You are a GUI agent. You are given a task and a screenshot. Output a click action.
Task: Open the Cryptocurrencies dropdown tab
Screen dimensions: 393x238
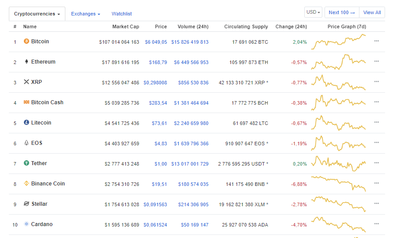(x=37, y=14)
